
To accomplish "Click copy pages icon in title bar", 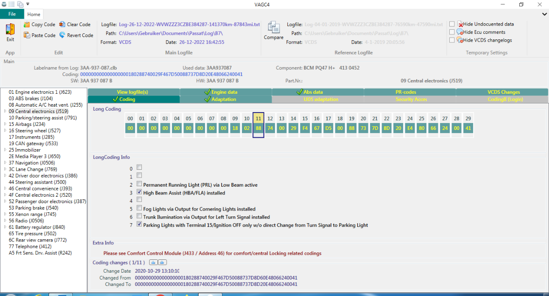I will pyautogui.click(x=20, y=4).
